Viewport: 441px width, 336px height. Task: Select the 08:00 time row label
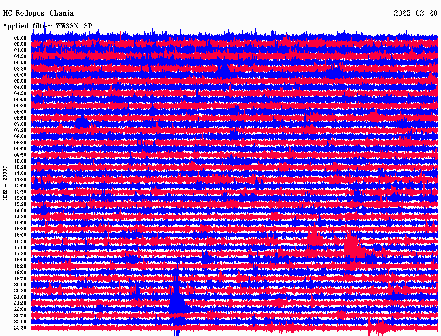(x=20, y=137)
